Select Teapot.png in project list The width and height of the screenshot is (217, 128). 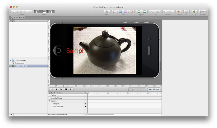[x=20, y=63]
